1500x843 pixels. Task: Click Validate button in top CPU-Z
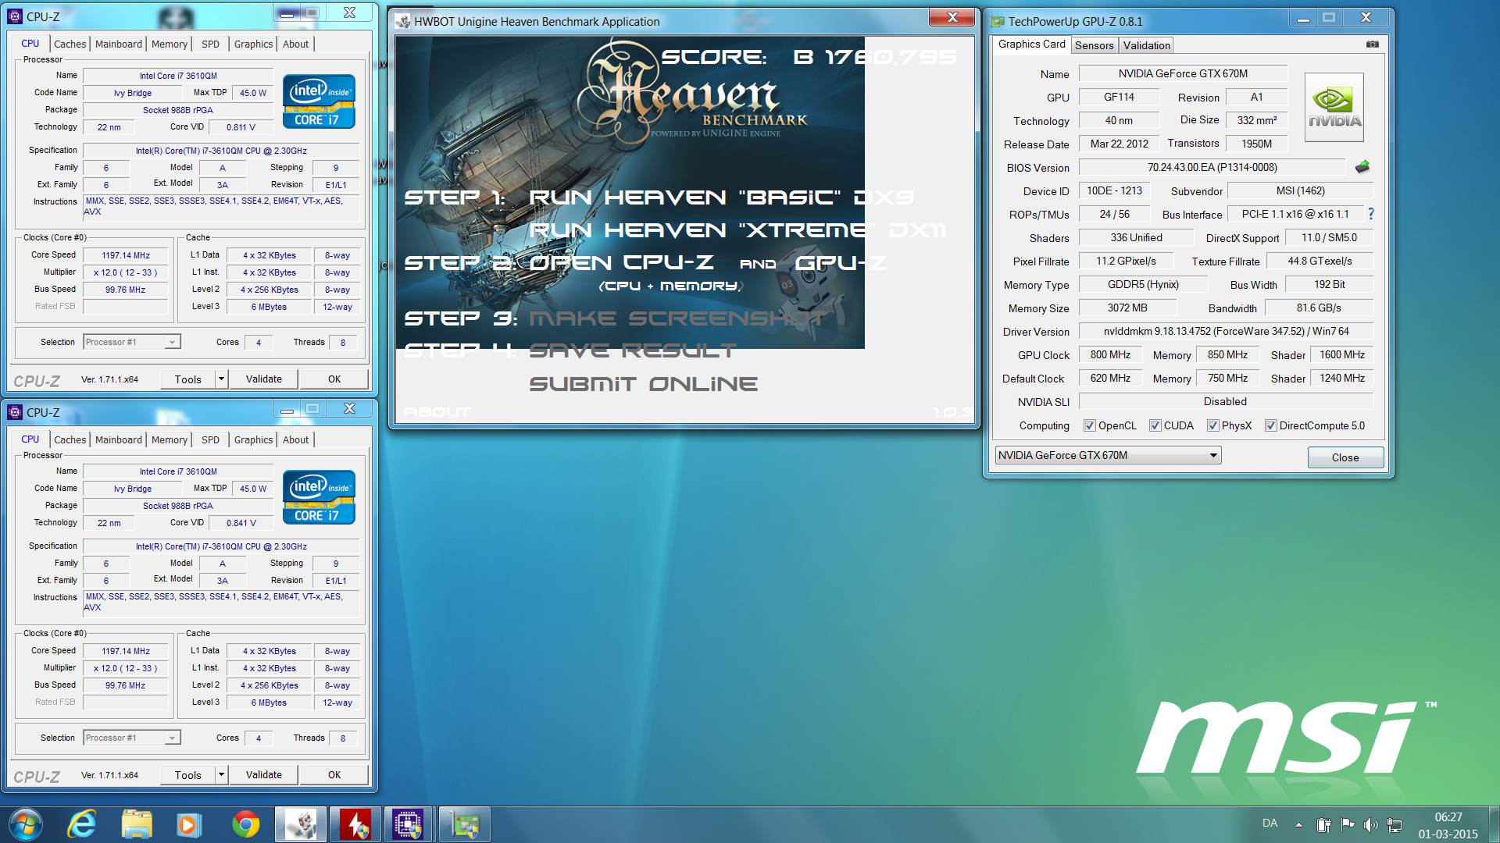click(264, 379)
